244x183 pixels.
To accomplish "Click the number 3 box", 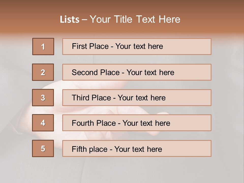I will tap(43, 98).
